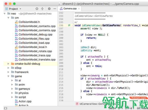Click the cm folder icon
Image resolution: width=148 pixels, height=110 pixels.
point(12,18)
